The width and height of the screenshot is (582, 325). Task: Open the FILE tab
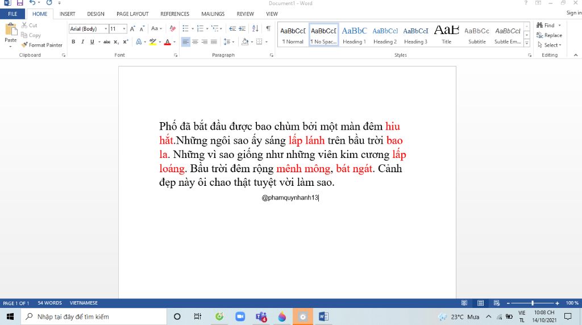tap(13, 14)
